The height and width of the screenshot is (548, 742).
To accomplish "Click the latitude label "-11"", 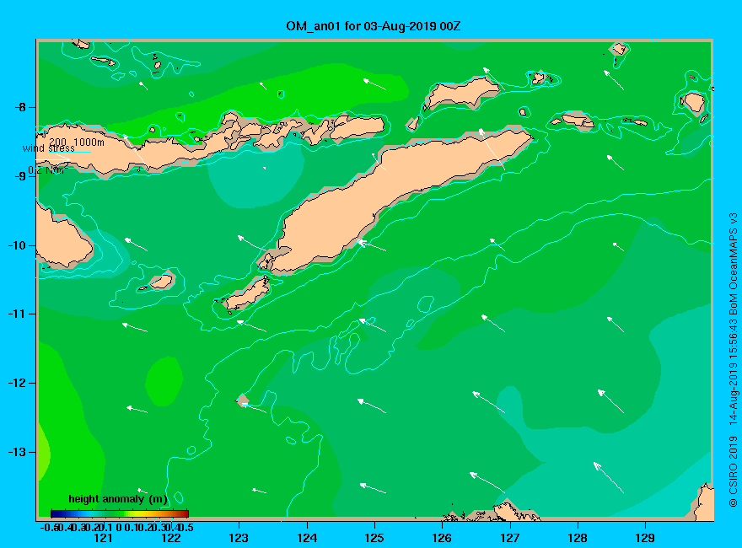I will tap(17, 314).
